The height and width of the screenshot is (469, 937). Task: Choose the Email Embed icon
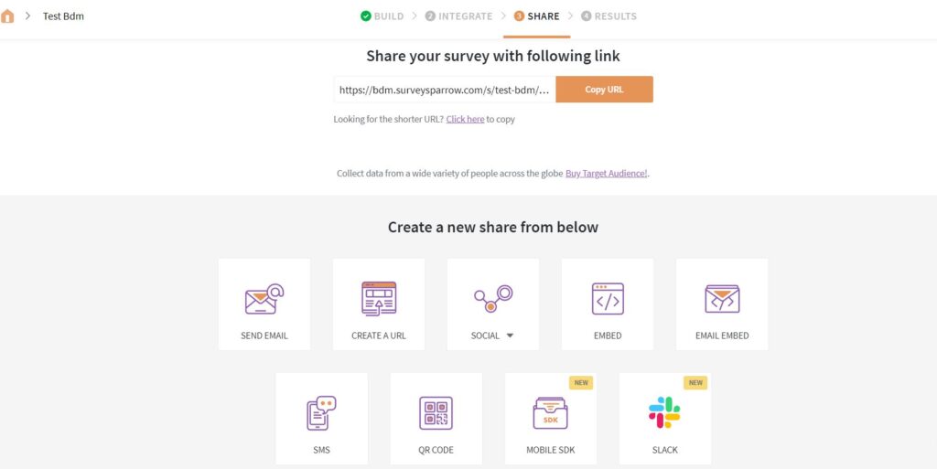pos(722,298)
